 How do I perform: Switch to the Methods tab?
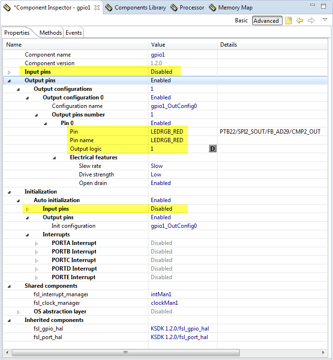click(50, 33)
